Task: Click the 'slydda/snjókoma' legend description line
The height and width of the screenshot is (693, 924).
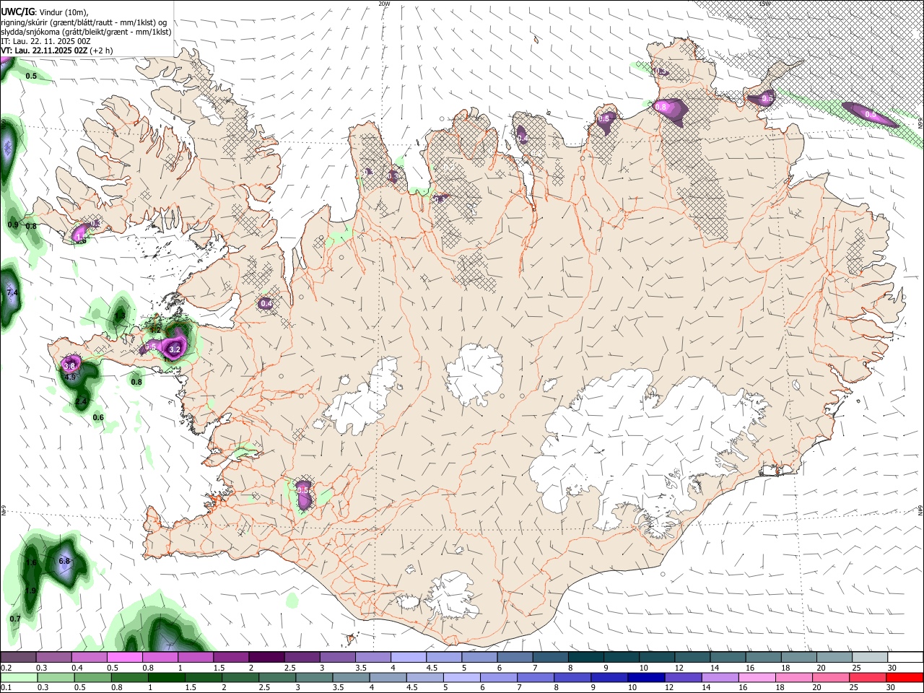Action: coord(86,31)
